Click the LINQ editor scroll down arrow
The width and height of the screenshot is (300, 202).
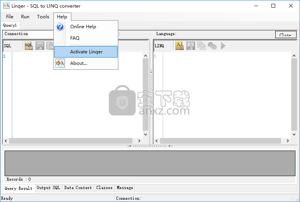[294, 134]
